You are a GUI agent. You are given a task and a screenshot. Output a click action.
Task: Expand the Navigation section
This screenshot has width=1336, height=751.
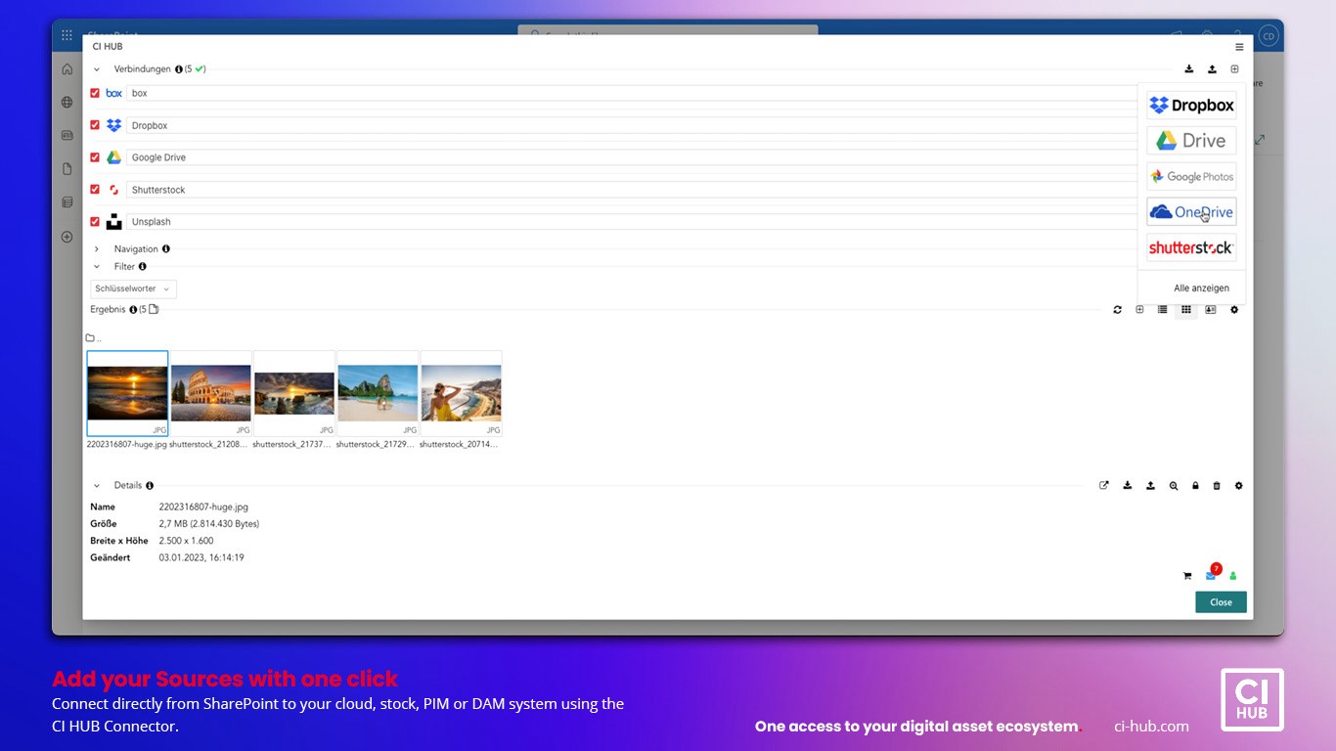pos(97,249)
